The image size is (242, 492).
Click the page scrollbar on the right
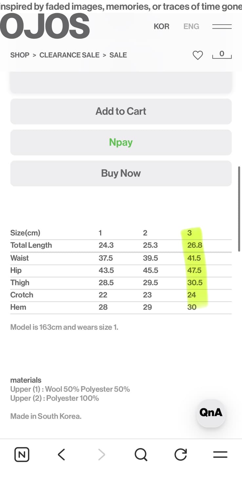coord(239,209)
